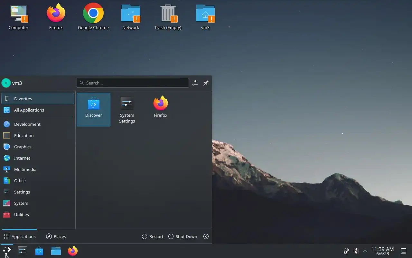Open the Multimedia category
The width and height of the screenshot is (412, 258).
(x=38, y=169)
